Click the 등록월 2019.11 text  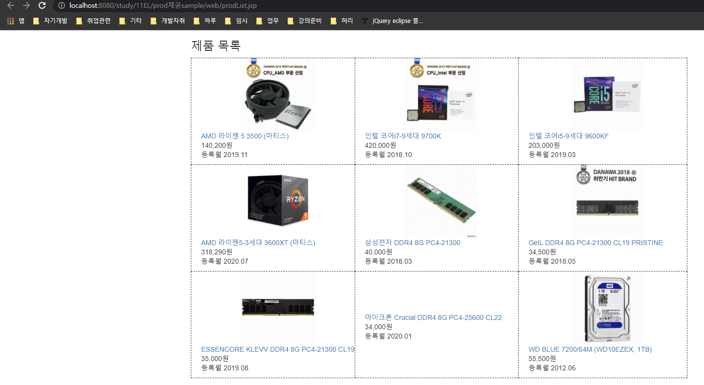point(225,155)
